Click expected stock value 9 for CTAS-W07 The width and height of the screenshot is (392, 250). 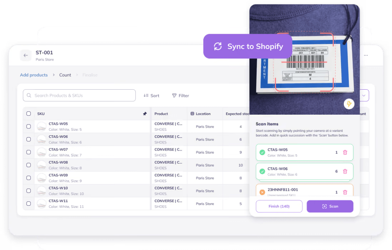pyautogui.click(x=241, y=152)
